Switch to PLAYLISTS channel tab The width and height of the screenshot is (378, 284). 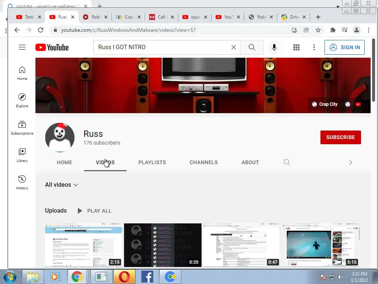pos(152,162)
